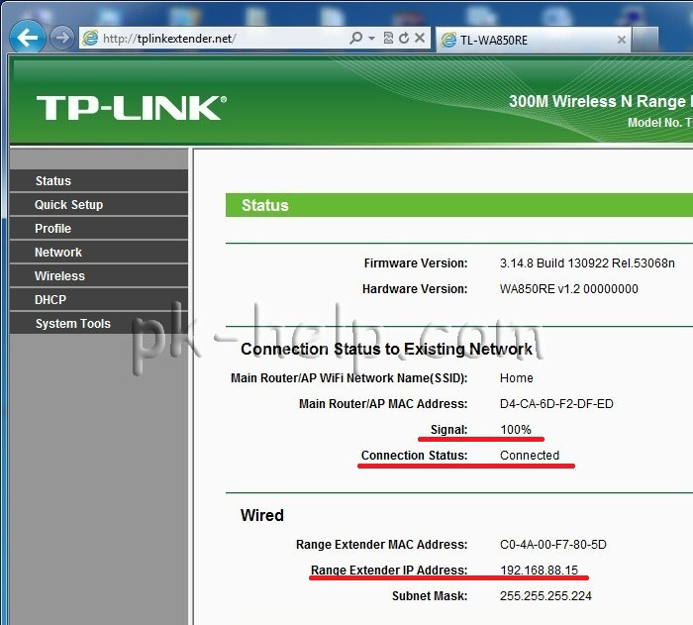Open the Network menu item
Screen dimensions: 693x625
click(99, 253)
